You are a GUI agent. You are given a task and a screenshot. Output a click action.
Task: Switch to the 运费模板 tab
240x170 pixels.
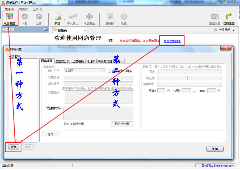[x=78, y=61]
